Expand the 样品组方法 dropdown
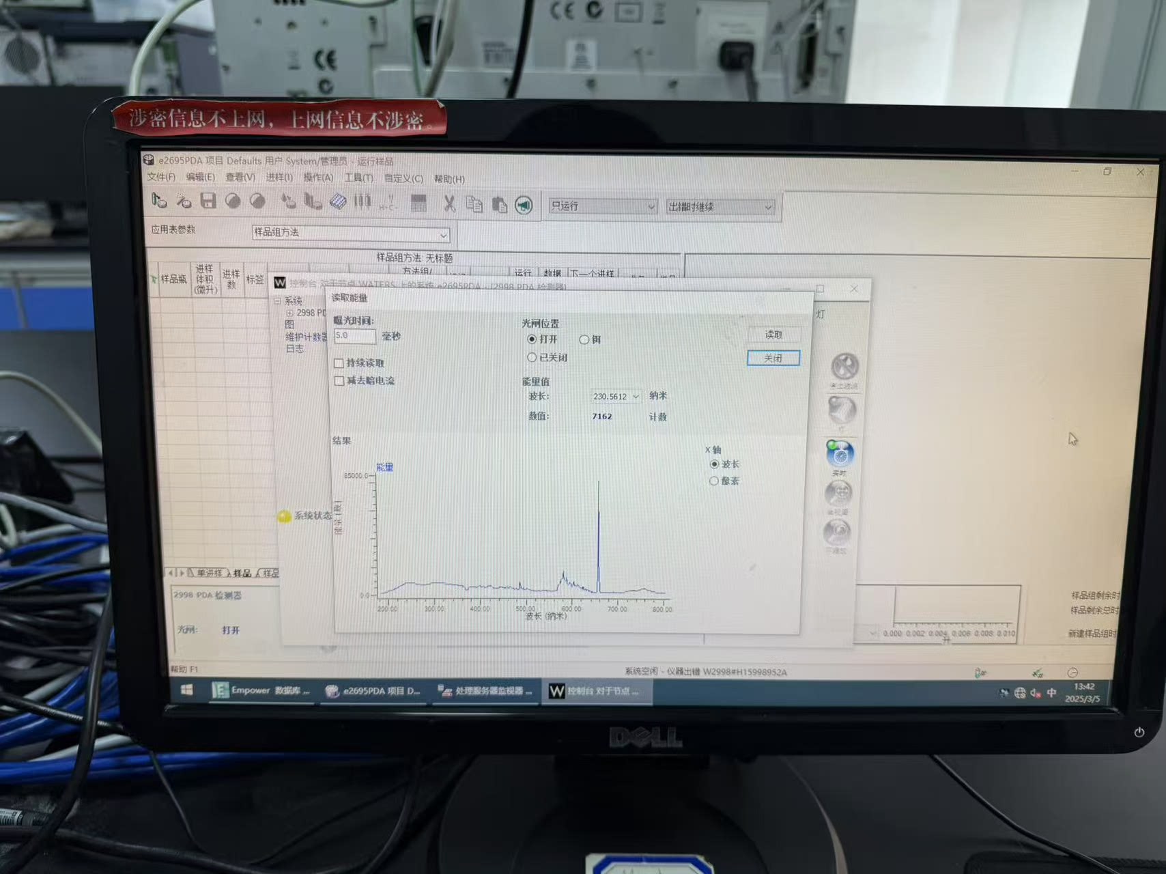The width and height of the screenshot is (1166, 874). pyautogui.click(x=443, y=235)
